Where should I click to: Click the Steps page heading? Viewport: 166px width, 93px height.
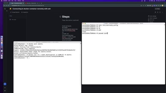[x=66, y=17]
